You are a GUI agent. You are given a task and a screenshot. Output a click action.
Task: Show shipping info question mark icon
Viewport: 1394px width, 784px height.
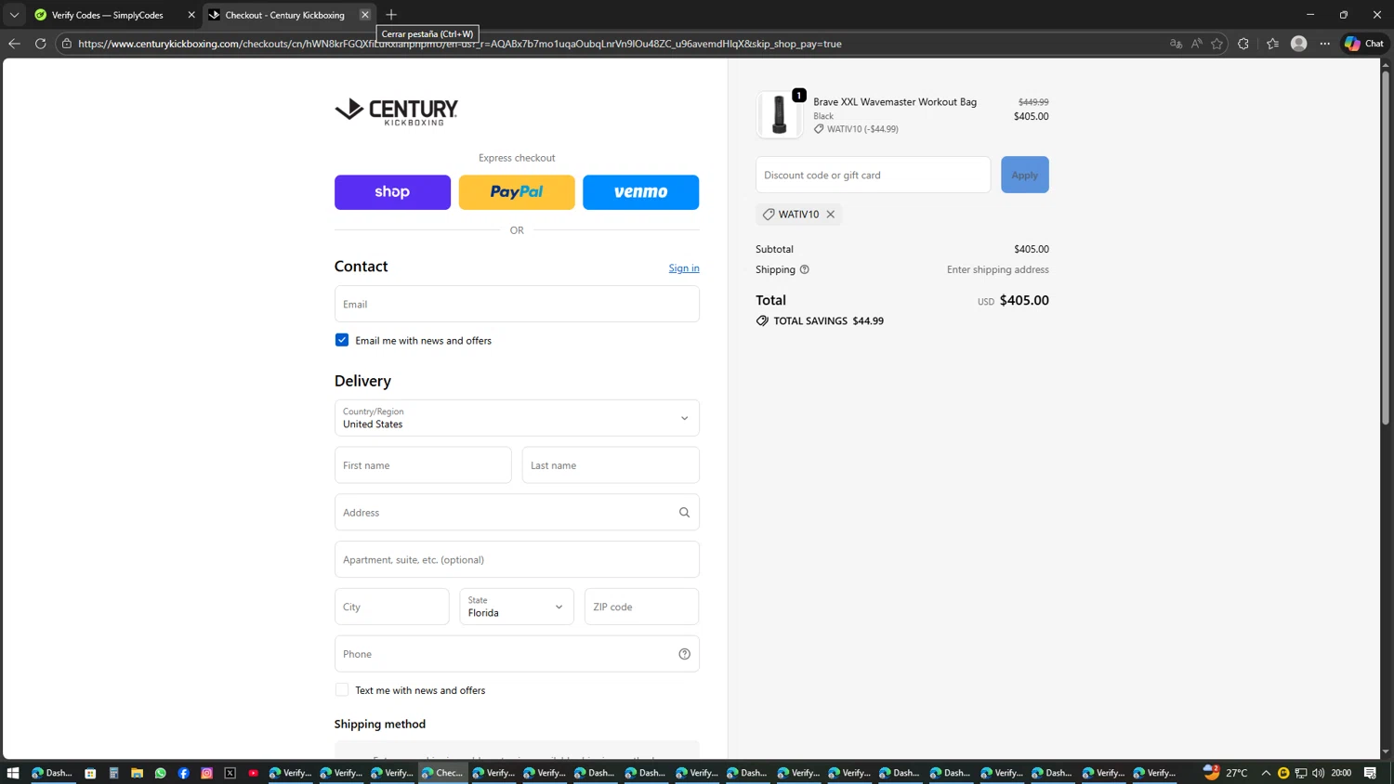coord(805,269)
